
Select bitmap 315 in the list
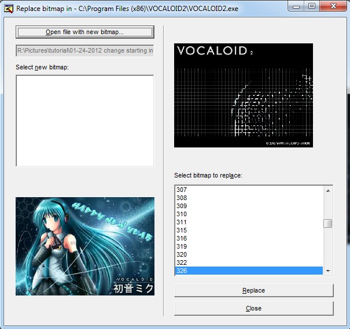pos(249,230)
